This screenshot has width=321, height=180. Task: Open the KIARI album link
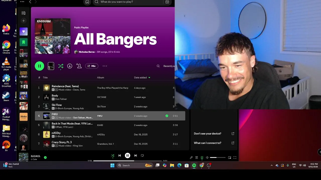coord(100,125)
